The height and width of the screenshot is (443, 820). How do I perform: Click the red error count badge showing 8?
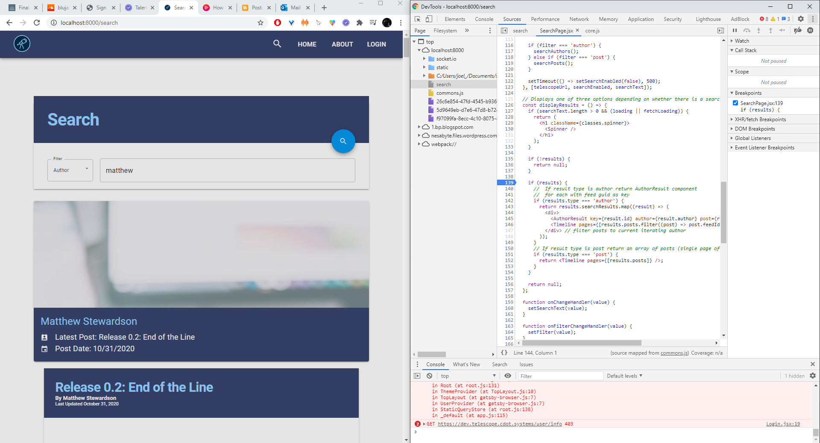click(764, 19)
